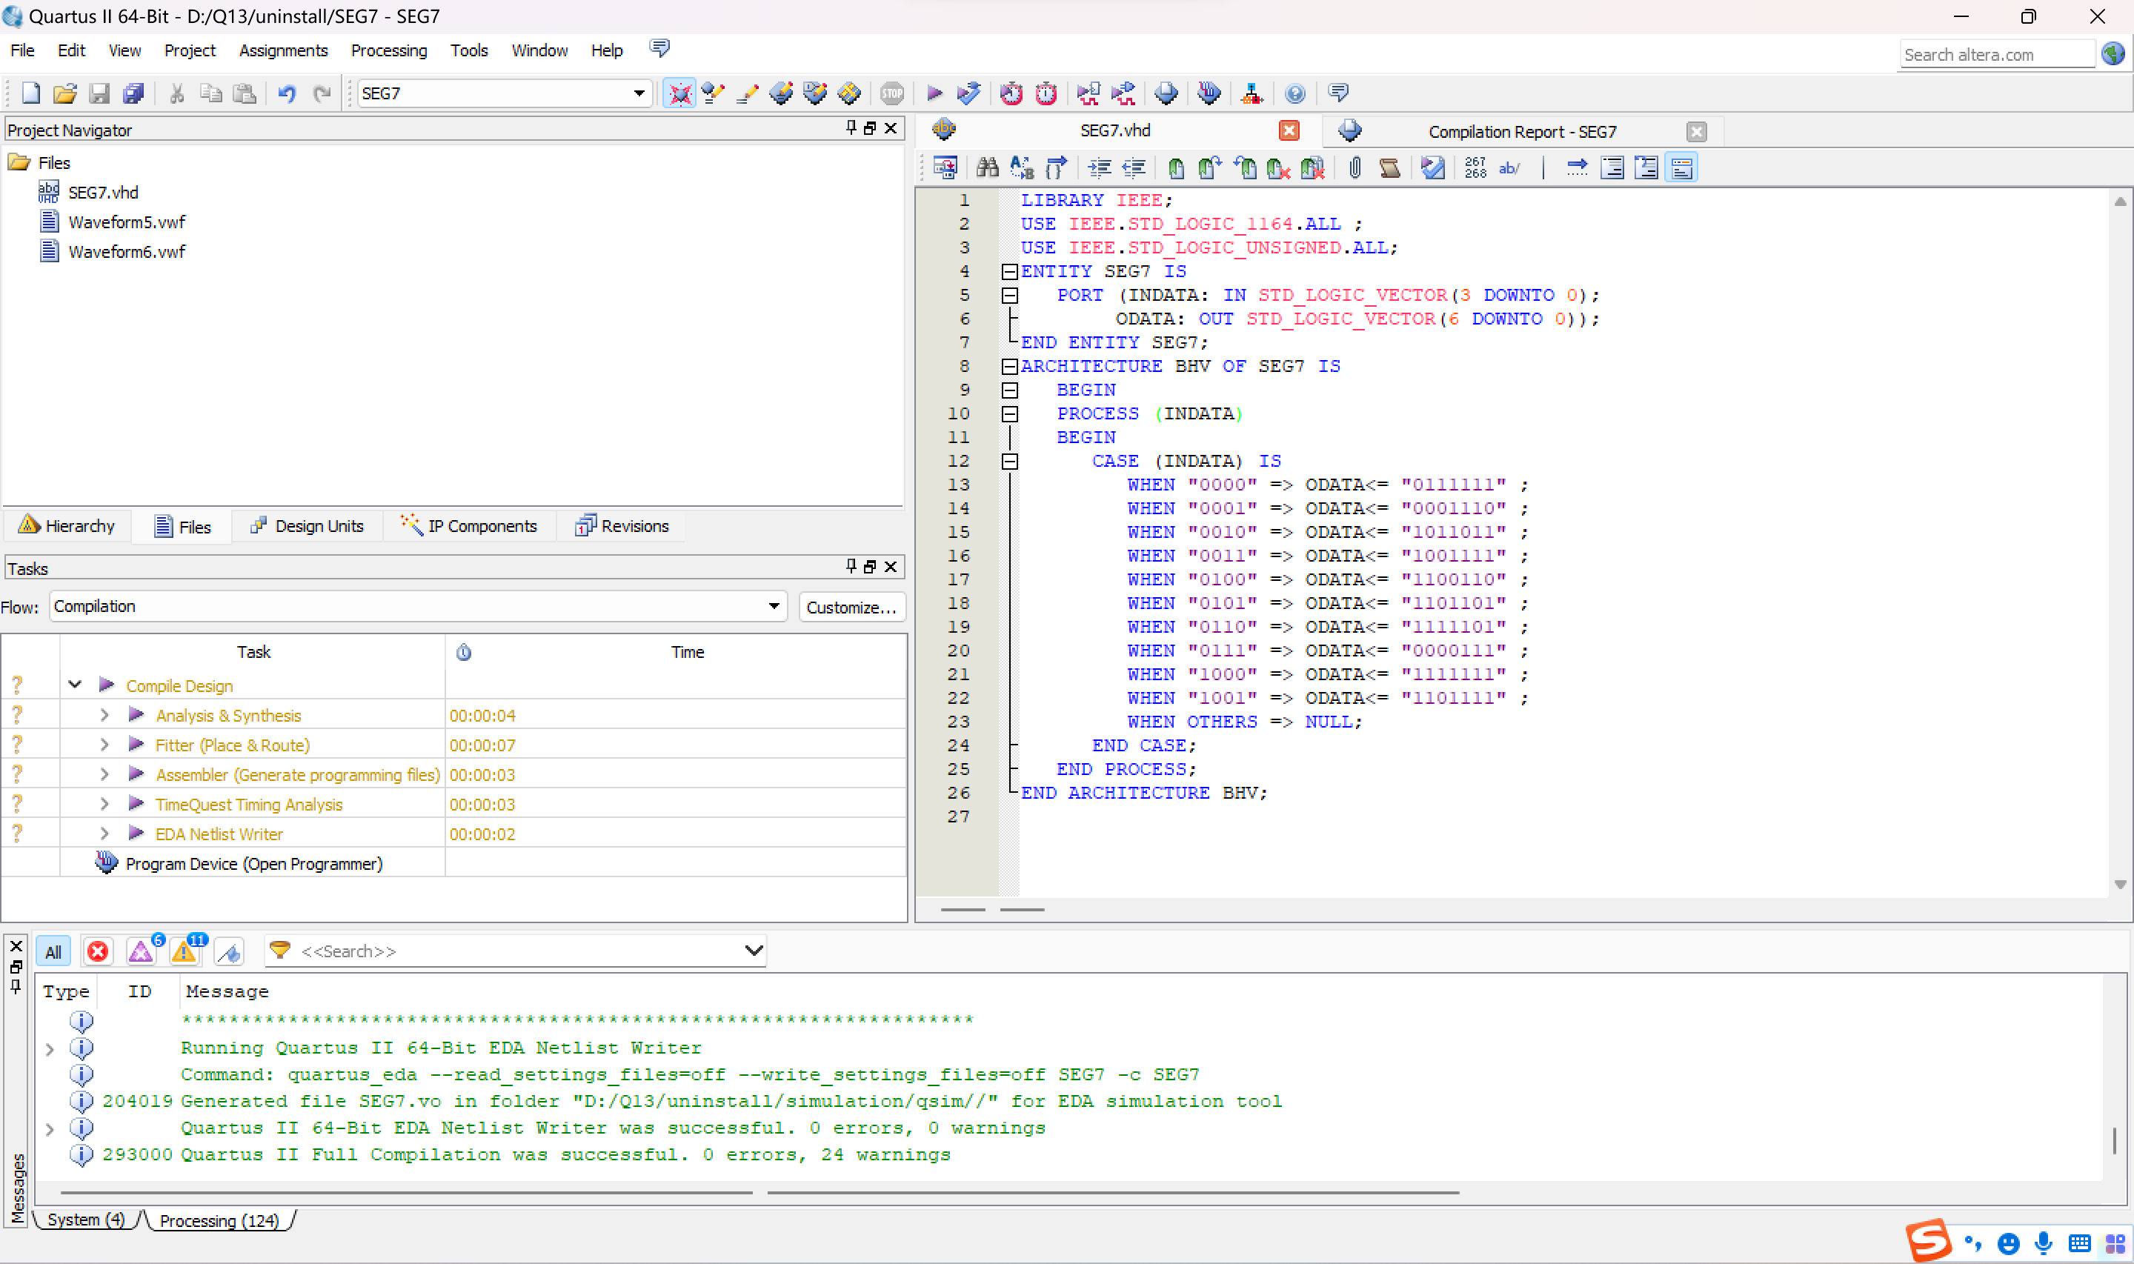Toggle the Error messages filter button
The height and width of the screenshot is (1264, 2134).
click(98, 951)
